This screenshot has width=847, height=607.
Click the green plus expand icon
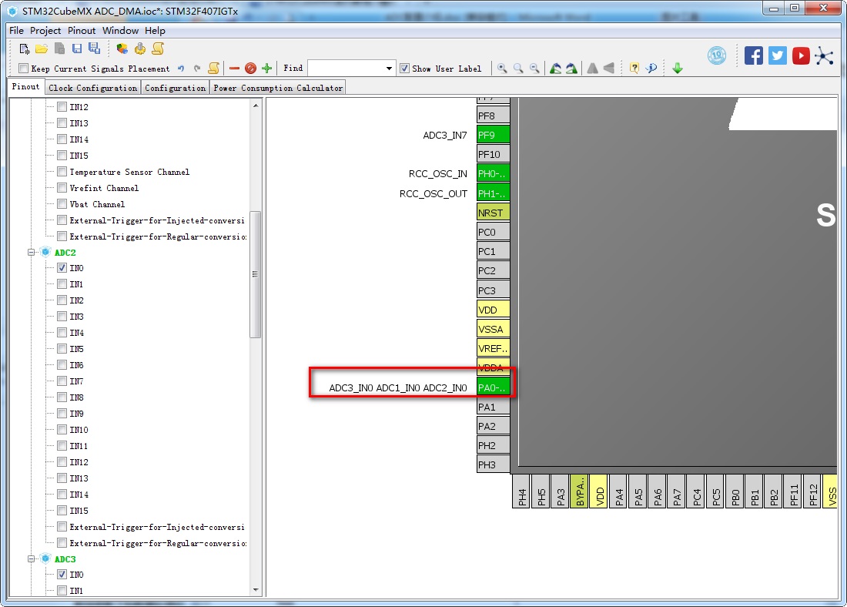pos(266,68)
